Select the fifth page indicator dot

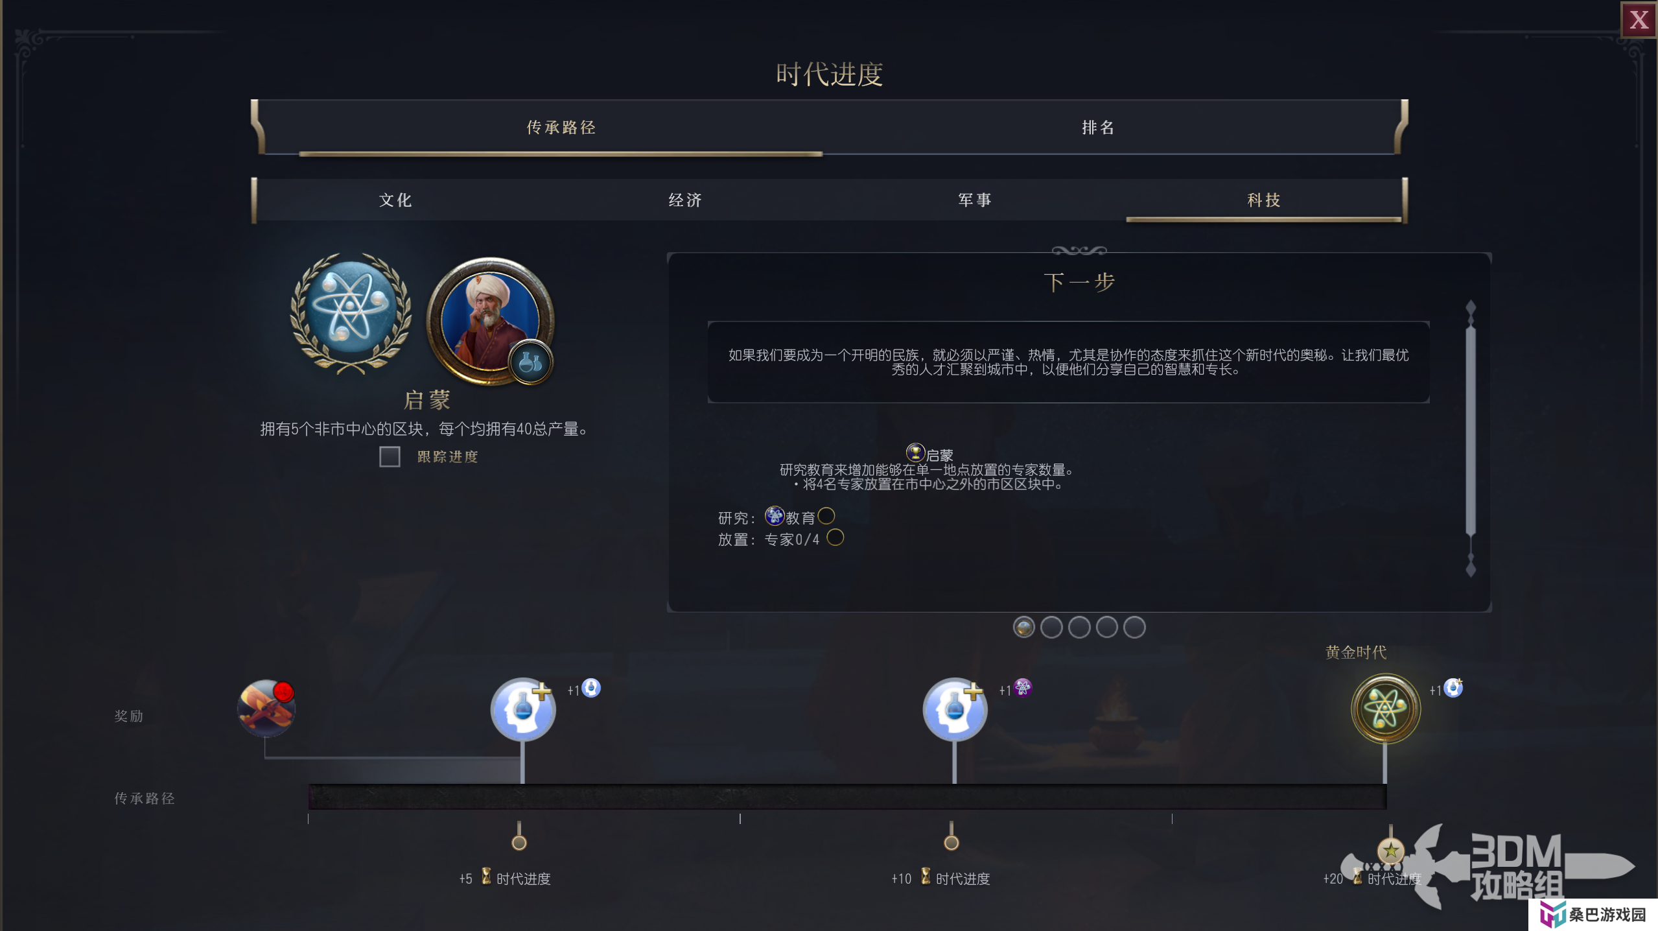point(1134,627)
